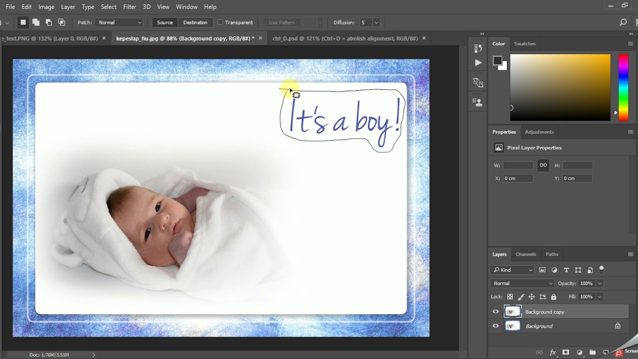This screenshot has width=638, height=359.
Task: Create new fill or adjustment layer
Action: [x=579, y=353]
